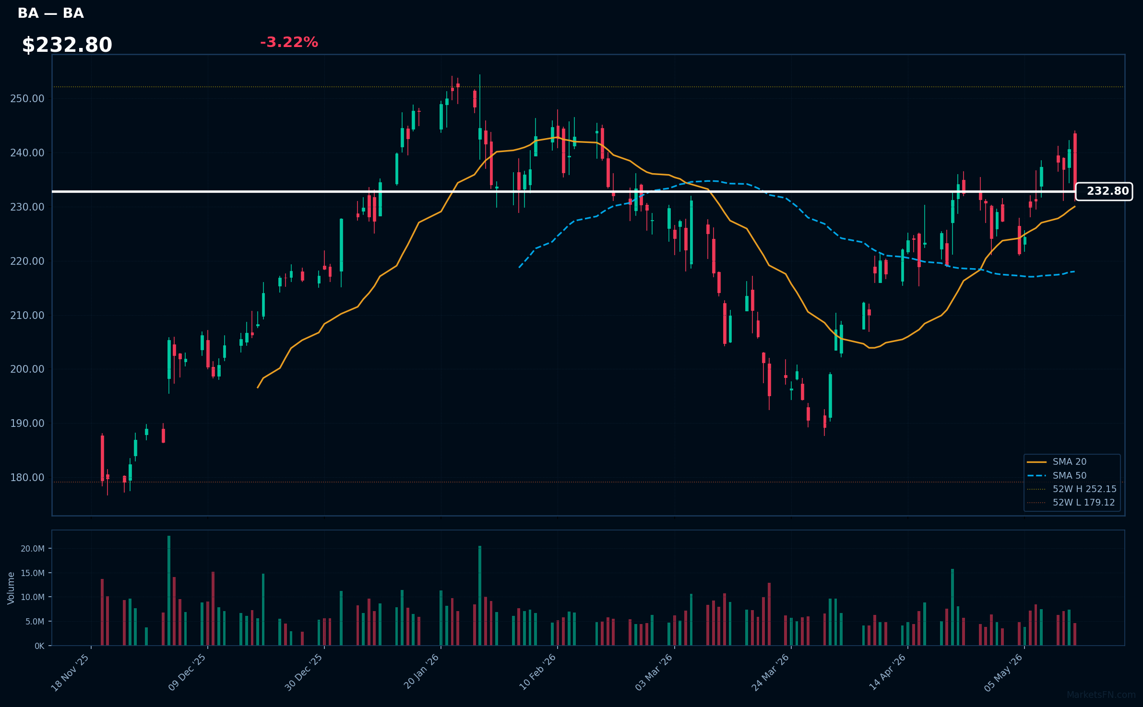
Task: Select the 24 Mar '26 date label
Action: click(x=771, y=672)
